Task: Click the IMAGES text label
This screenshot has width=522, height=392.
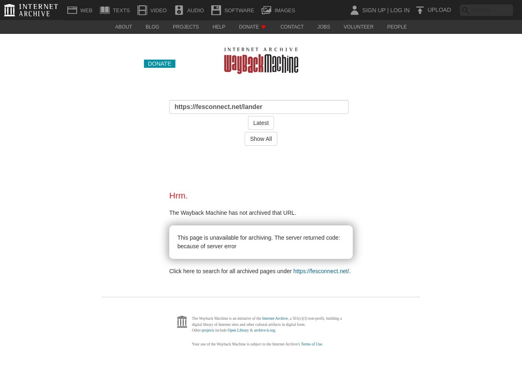Action: (x=285, y=10)
